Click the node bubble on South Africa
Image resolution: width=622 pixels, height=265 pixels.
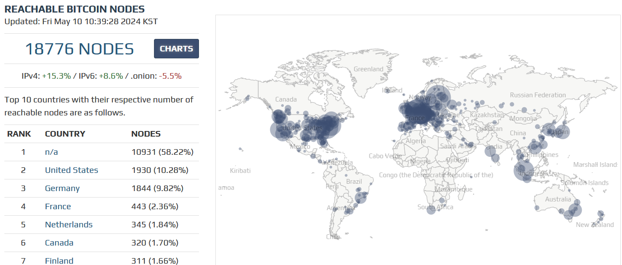point(431,210)
